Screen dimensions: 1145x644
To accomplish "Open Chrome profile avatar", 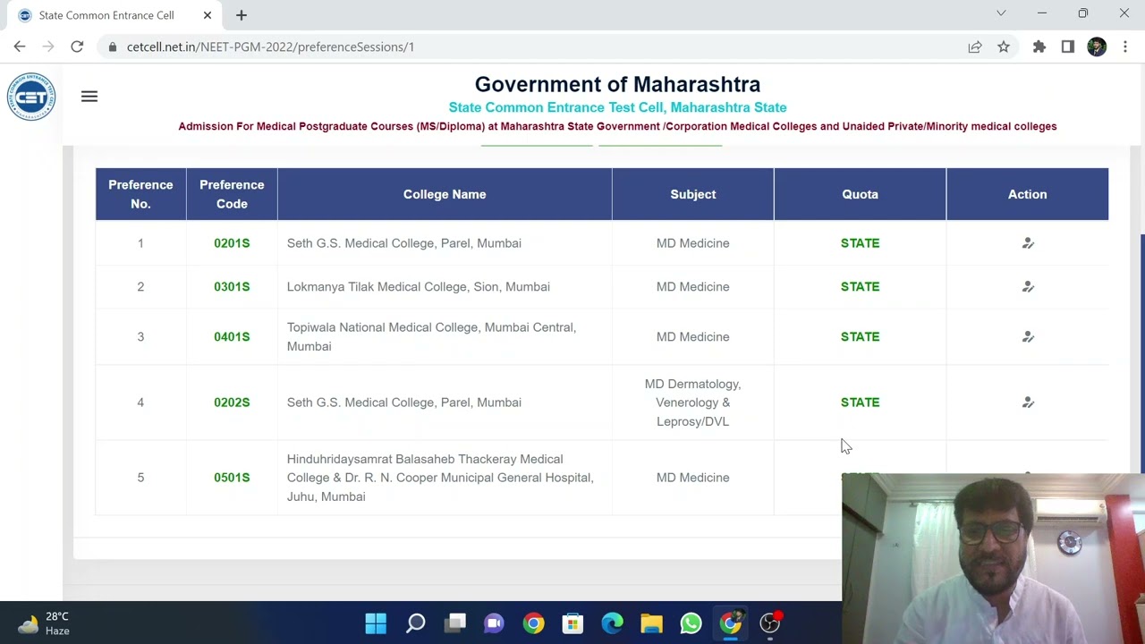I will pos(1097,47).
